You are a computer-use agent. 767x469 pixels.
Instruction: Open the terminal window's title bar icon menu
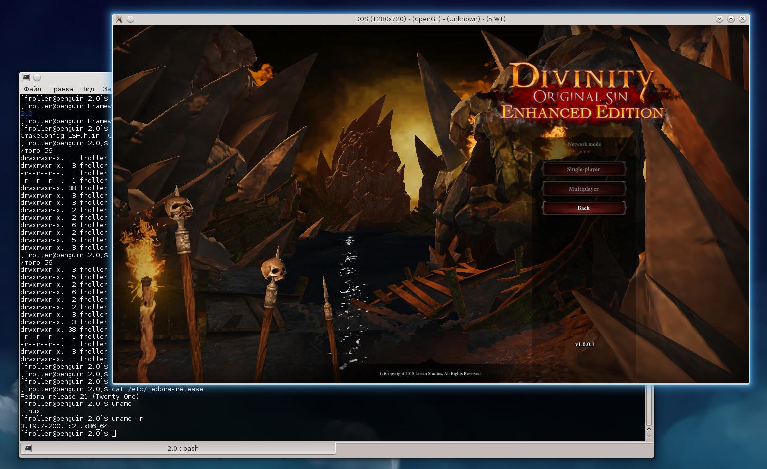pyautogui.click(x=26, y=78)
